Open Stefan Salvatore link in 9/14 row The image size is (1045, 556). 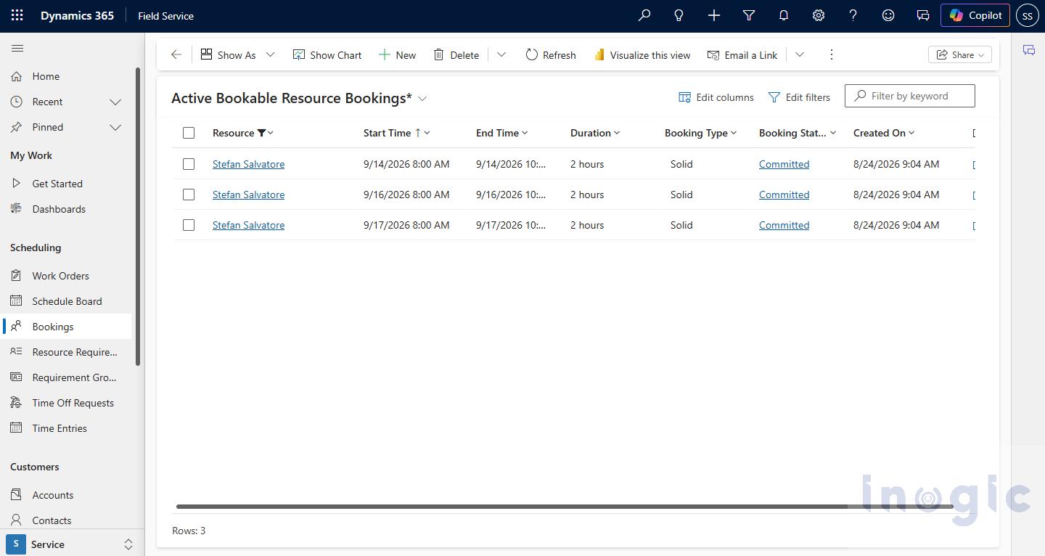click(248, 164)
